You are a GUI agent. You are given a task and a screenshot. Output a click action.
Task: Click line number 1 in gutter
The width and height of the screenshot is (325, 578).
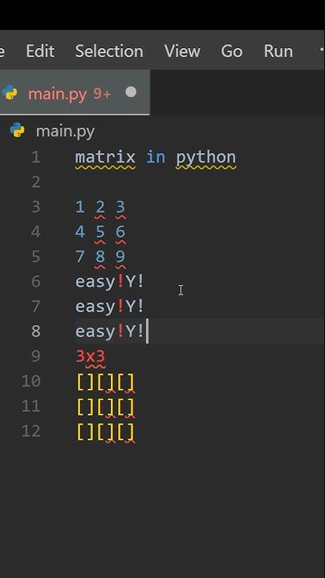click(36, 157)
